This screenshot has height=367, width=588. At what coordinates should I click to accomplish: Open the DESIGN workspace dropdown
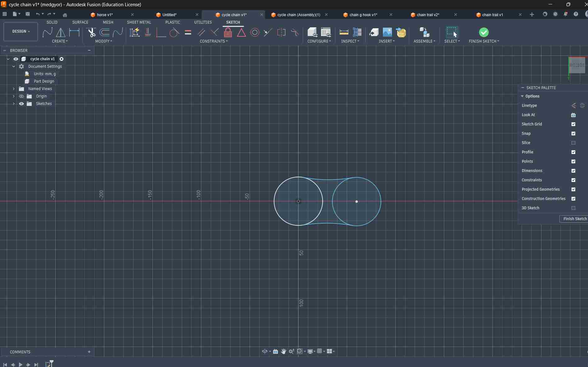[x=21, y=31]
